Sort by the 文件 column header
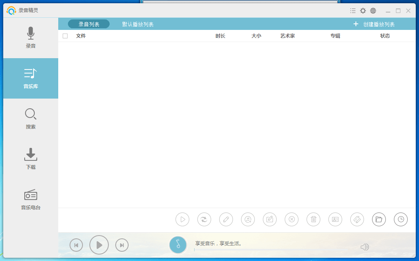Screen dimensions: 419x261 81,36
